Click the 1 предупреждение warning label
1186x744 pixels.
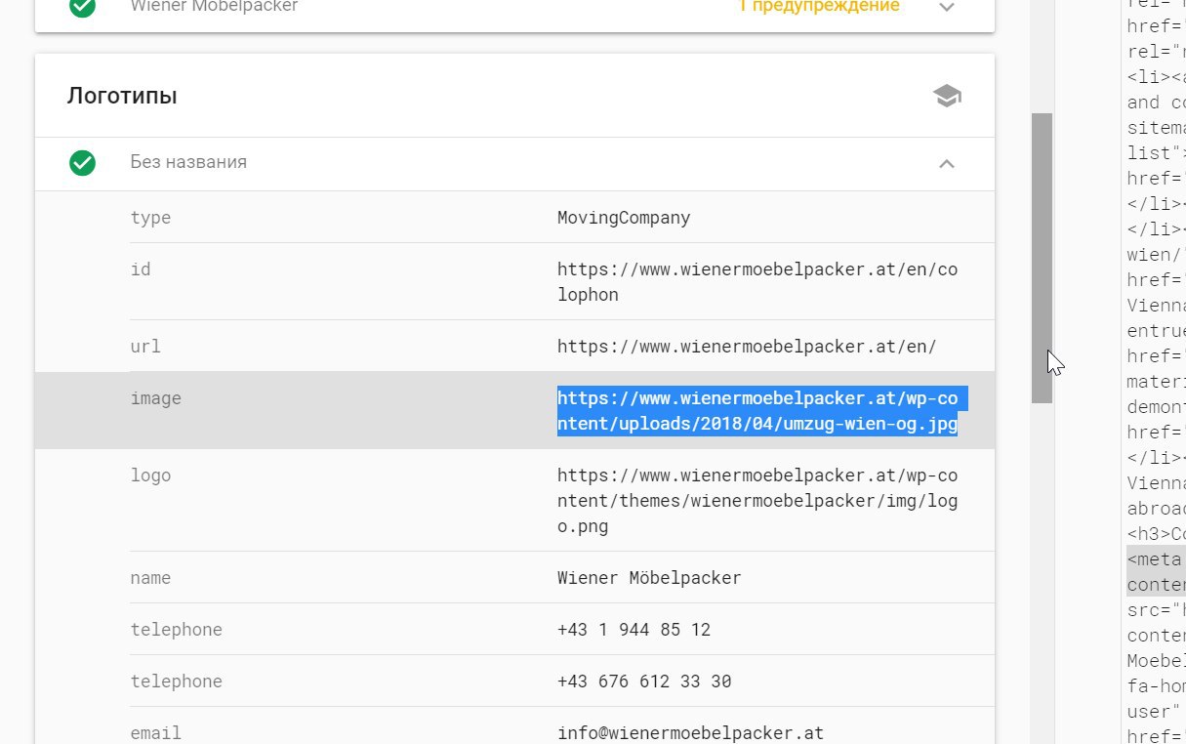tap(818, 6)
